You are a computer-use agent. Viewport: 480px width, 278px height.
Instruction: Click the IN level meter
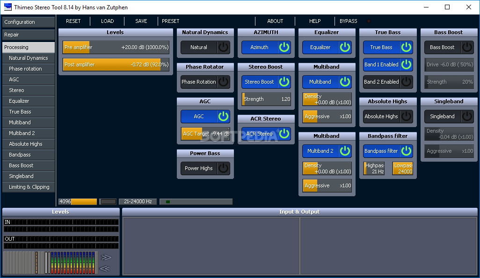[61, 226]
